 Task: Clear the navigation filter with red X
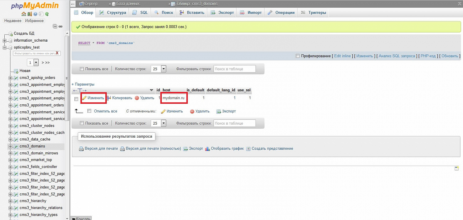tap(57, 53)
